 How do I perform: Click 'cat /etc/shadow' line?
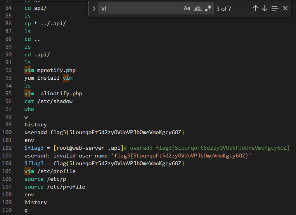pos(48,101)
